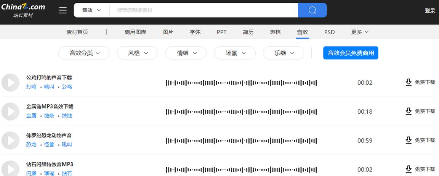The image size is (439, 176).
Task: Open the 素材首页 tab
Action: [x=77, y=32]
